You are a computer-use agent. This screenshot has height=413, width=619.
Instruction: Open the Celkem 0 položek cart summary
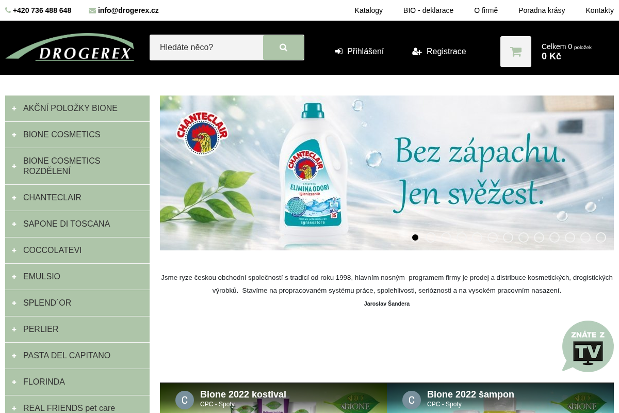(566, 46)
